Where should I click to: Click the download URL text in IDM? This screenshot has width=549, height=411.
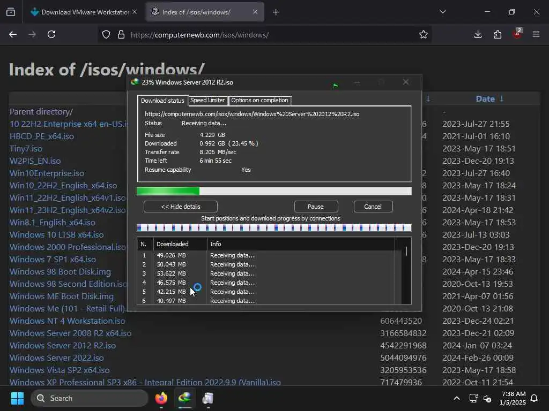point(252,114)
